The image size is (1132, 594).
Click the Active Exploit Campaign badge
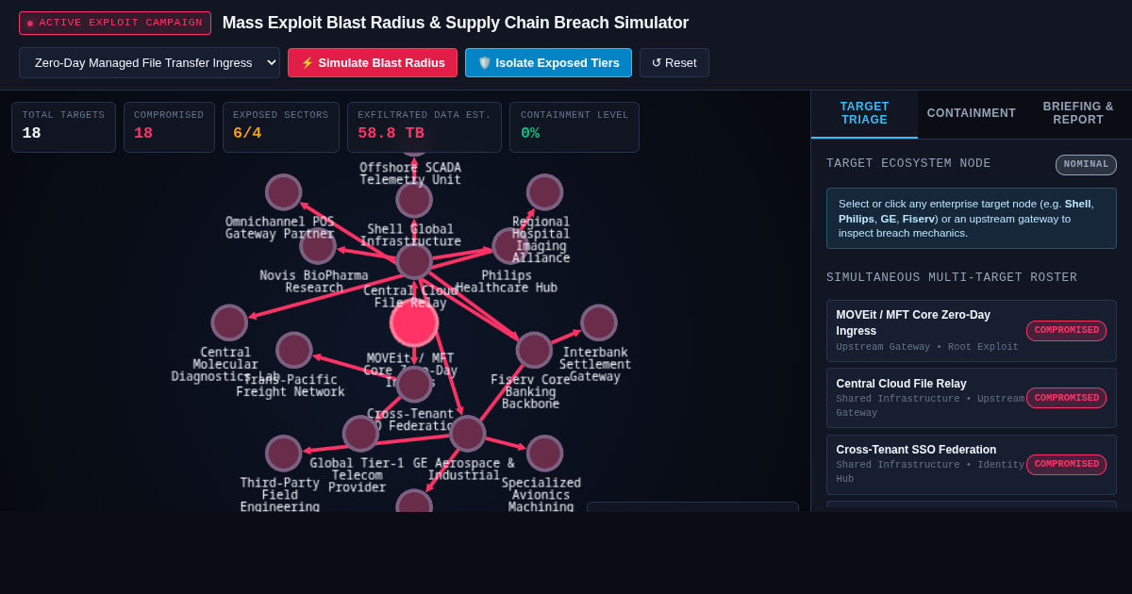[115, 23]
